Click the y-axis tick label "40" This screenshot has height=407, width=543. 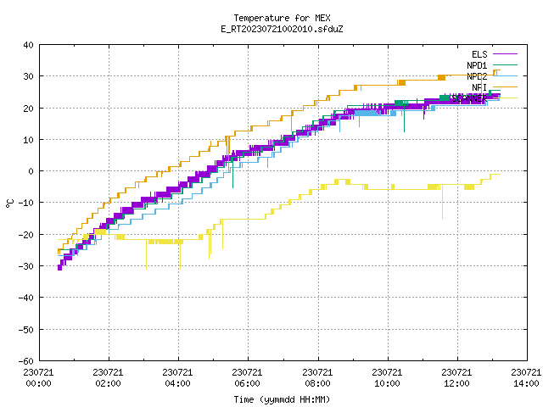(x=28, y=45)
